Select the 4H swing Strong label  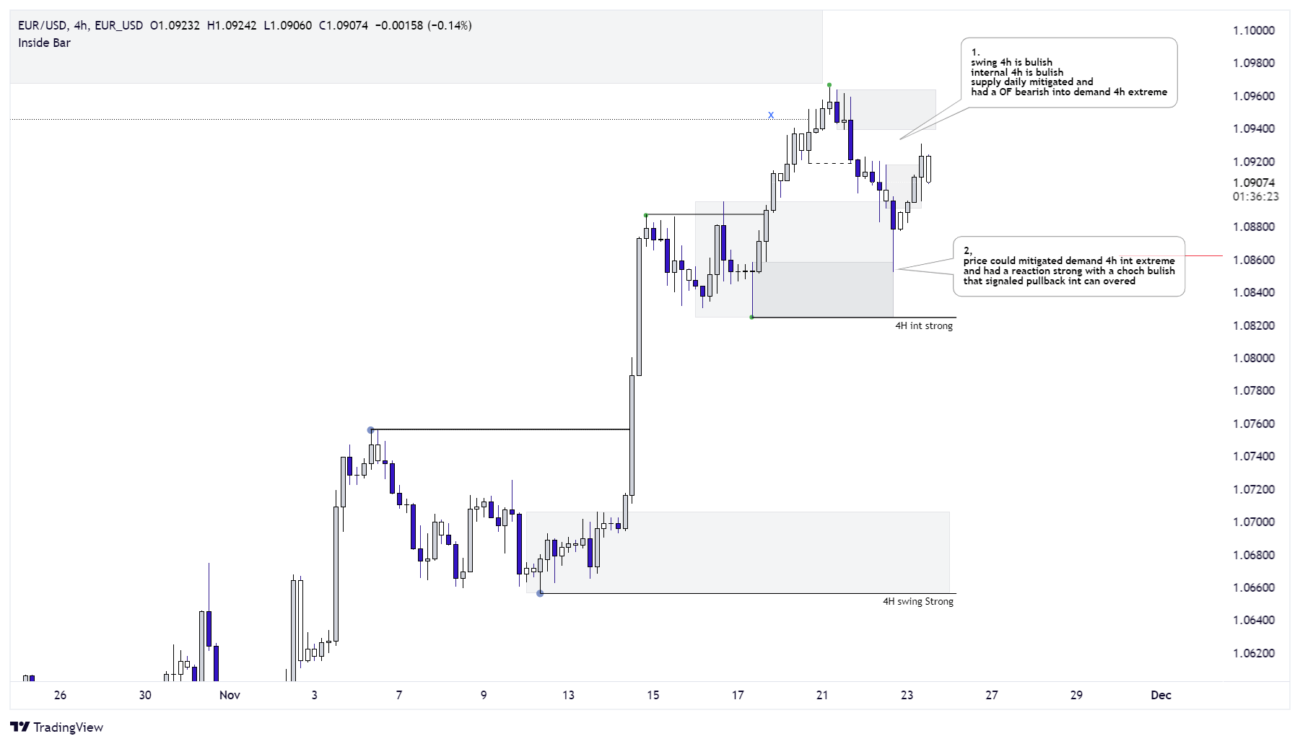point(918,601)
